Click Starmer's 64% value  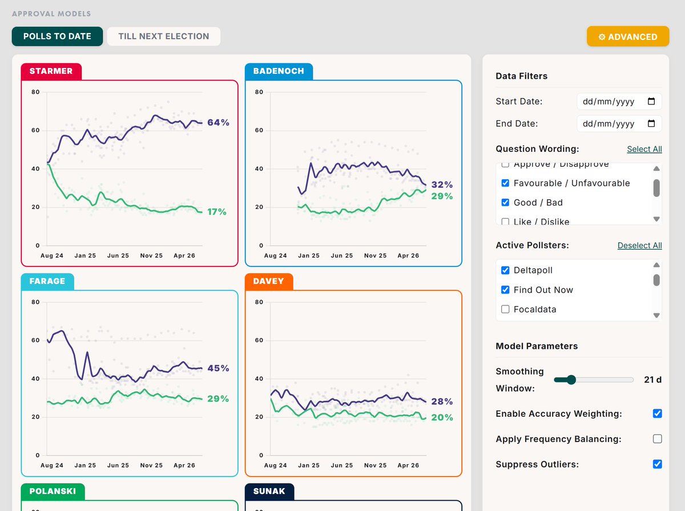(x=218, y=123)
